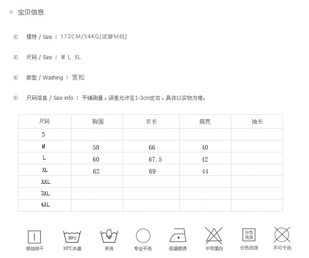The image size is (309, 258).
Task: Click the available sizes text M L XL
Action: click(71, 57)
